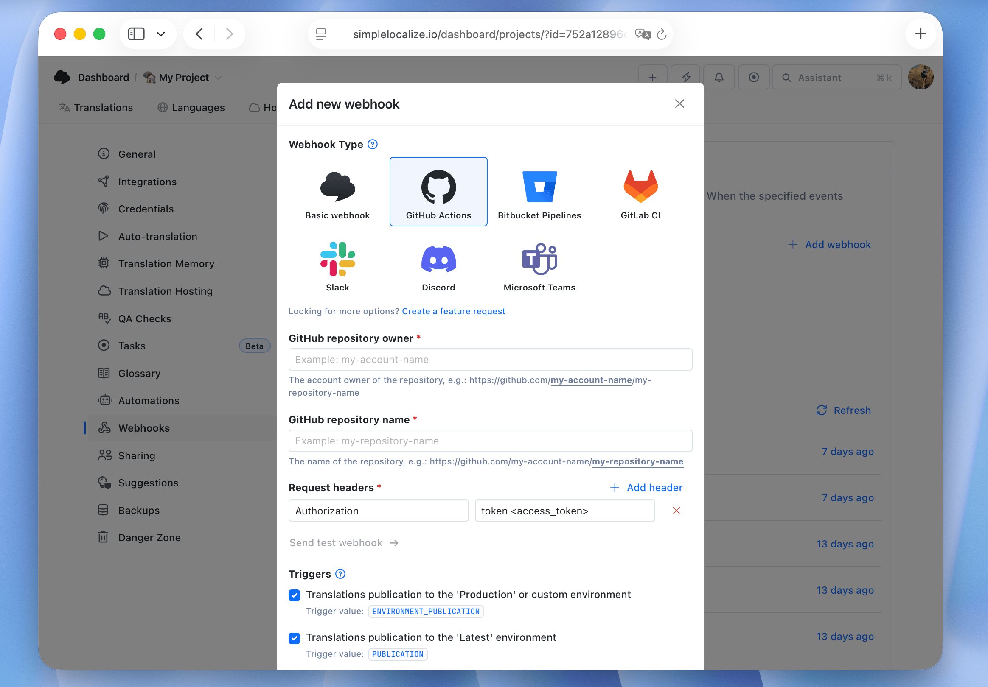
Task: Open the notifications bell icon
Action: (719, 77)
